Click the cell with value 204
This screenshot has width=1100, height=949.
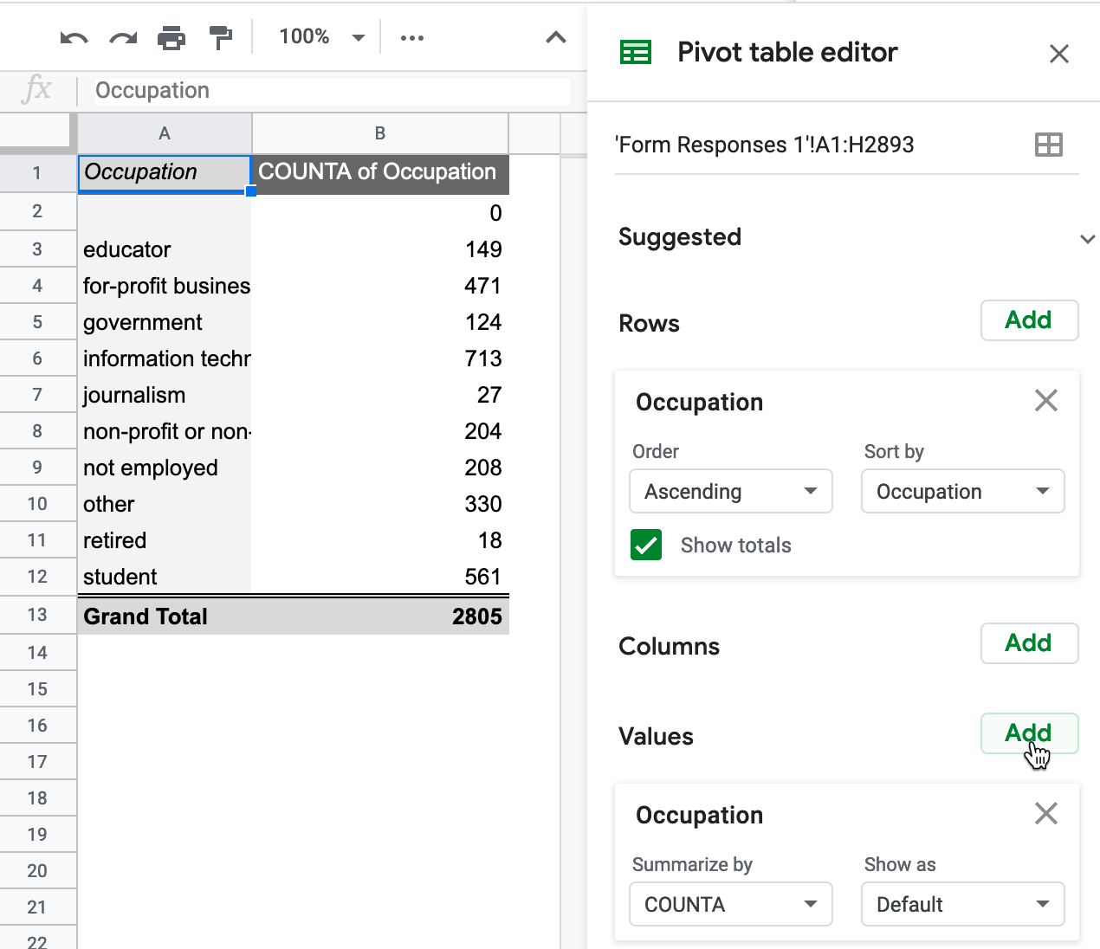380,431
